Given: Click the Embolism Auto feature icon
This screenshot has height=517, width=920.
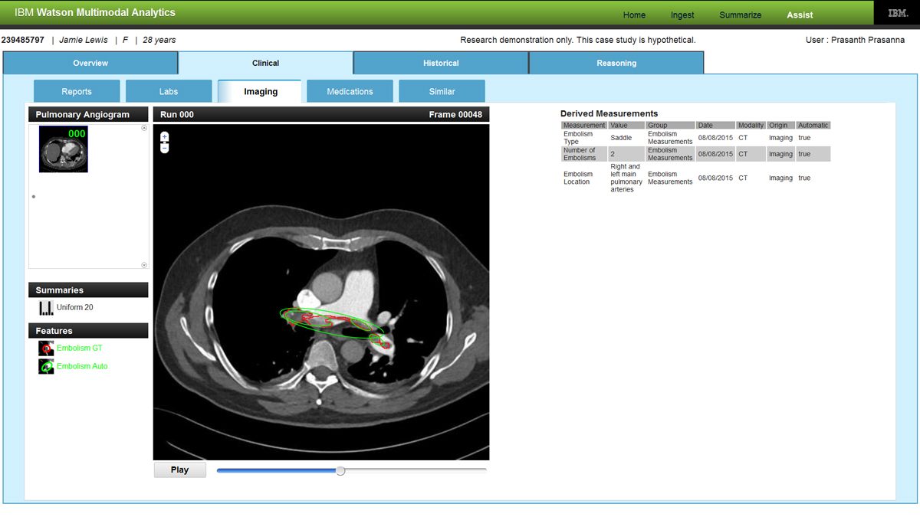Looking at the screenshot, I should pos(46,367).
